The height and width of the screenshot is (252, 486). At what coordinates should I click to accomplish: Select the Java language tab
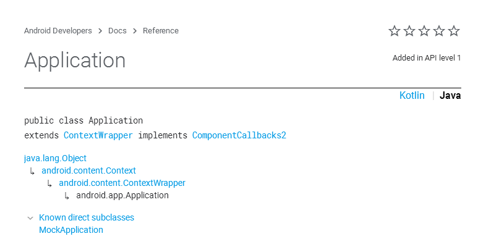(450, 95)
